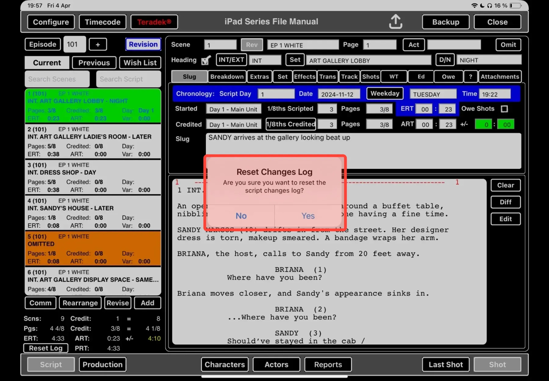Screen dimensions: 549x381
Task: Open the question mark help tab
Action: point(470,76)
